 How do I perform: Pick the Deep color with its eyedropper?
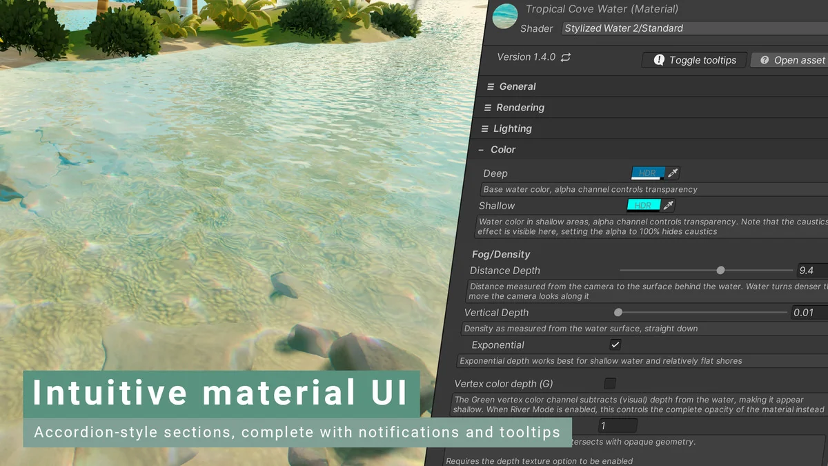click(673, 173)
